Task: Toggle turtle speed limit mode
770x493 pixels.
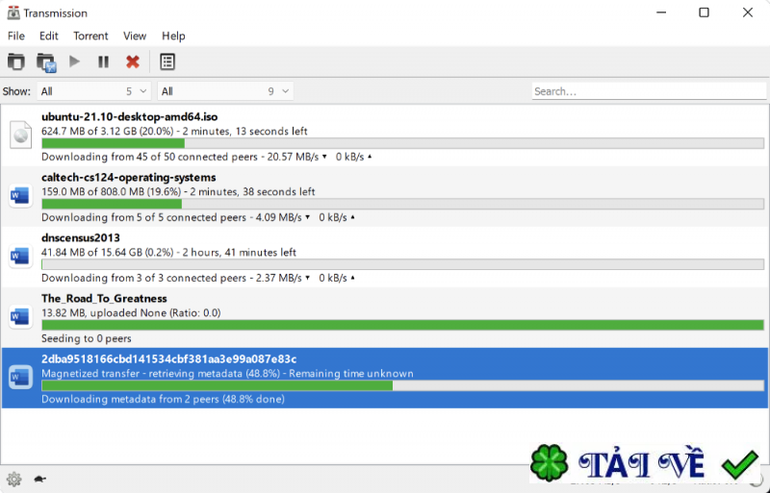Action: point(39,479)
